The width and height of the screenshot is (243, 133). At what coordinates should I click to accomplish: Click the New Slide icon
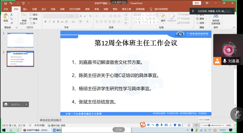(24, 16)
